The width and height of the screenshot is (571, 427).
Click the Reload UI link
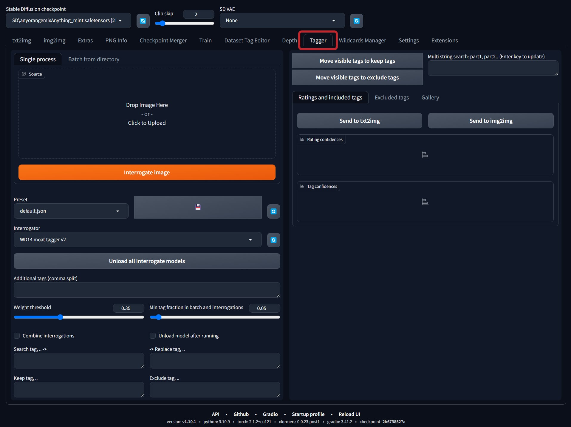(x=349, y=414)
